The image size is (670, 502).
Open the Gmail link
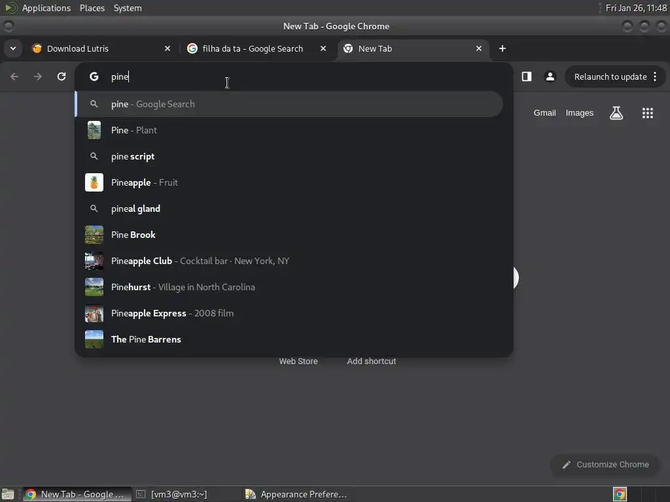coord(544,113)
